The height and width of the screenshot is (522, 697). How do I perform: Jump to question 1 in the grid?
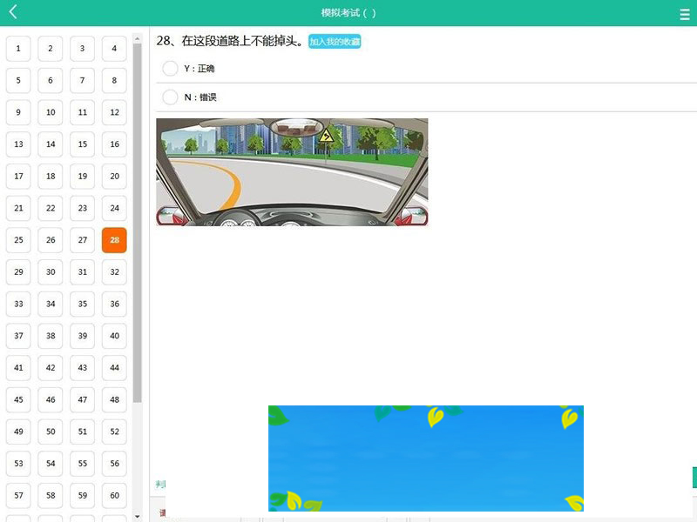(x=18, y=48)
